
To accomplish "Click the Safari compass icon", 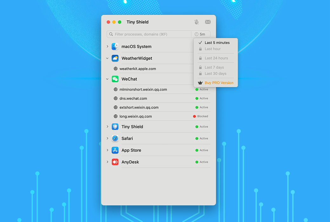I will [115, 139].
